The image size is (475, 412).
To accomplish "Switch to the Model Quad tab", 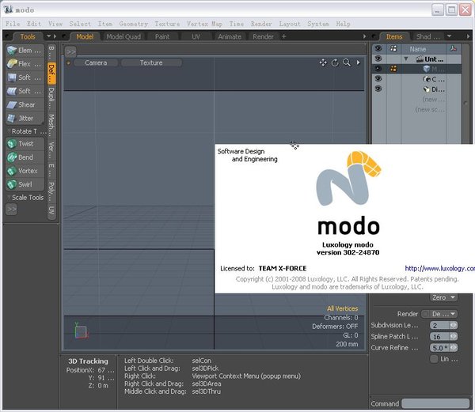I will 123,36.
